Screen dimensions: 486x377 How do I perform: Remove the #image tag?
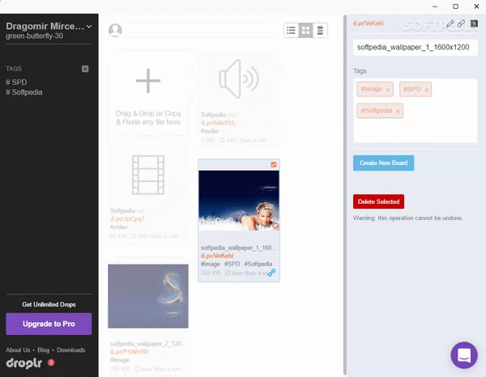tap(387, 90)
